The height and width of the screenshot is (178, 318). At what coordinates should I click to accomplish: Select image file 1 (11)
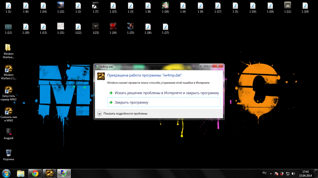(x=287, y=8)
